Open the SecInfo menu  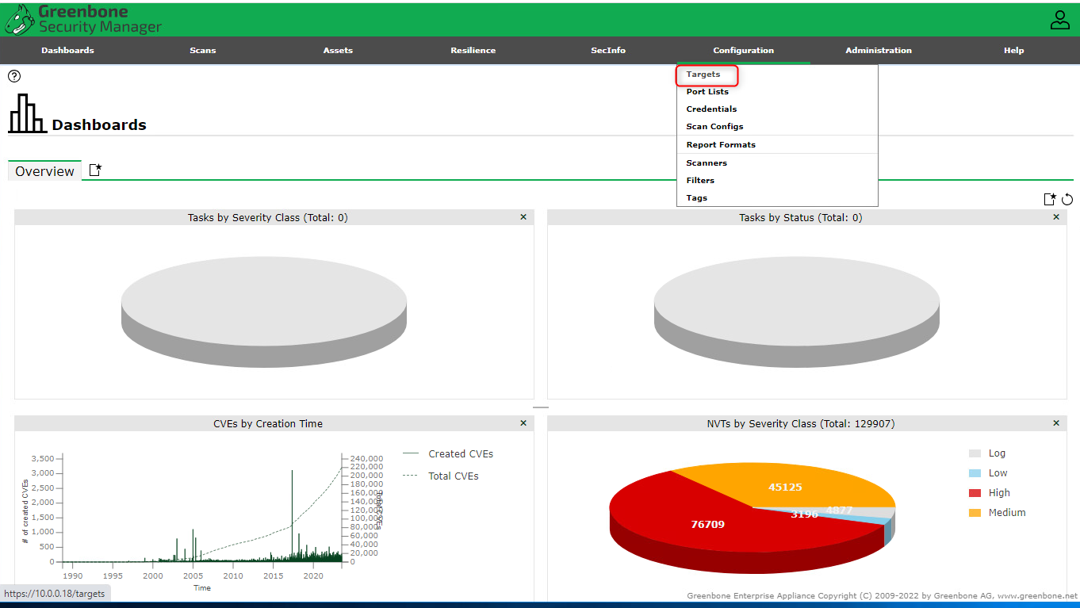coord(608,51)
